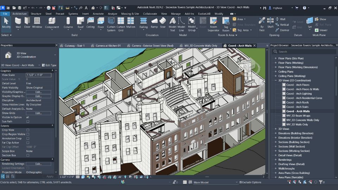
Task: Select the Ramp tool
Action: pos(154,23)
